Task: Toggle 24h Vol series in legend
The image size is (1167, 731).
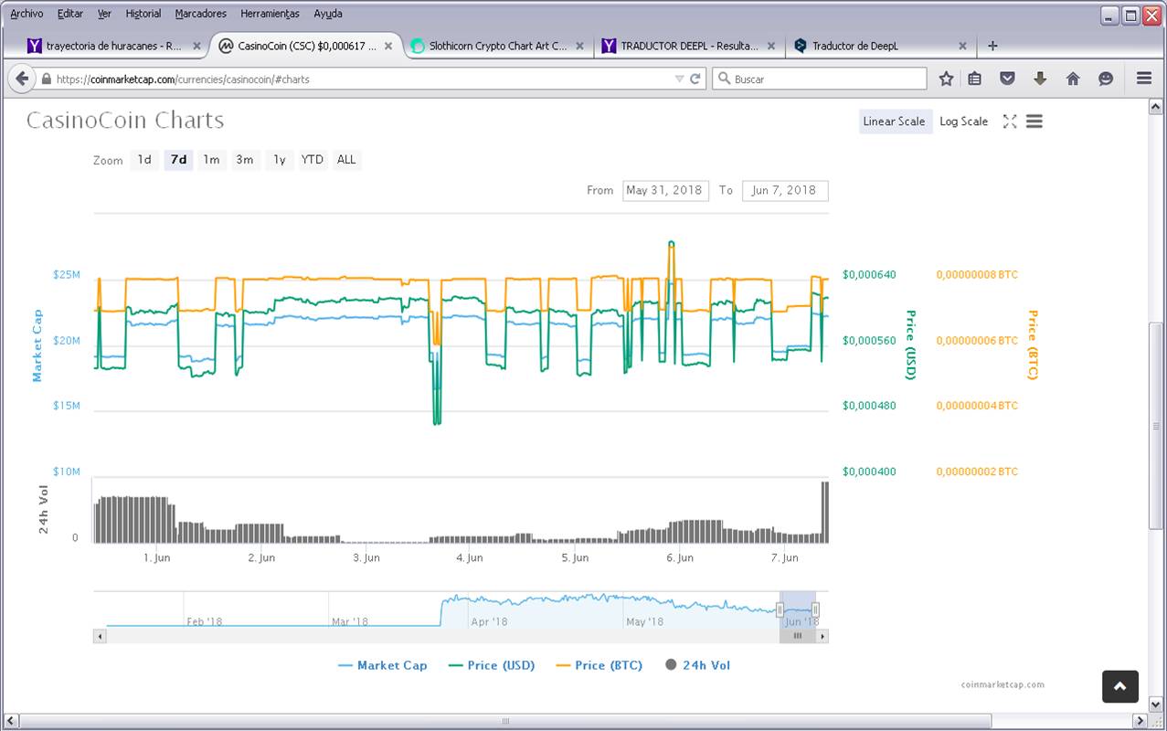Action: (x=697, y=665)
